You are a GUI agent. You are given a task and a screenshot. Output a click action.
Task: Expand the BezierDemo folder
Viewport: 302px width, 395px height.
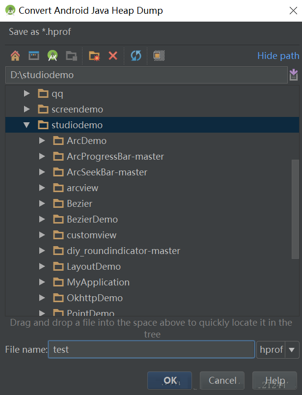pos(42,219)
